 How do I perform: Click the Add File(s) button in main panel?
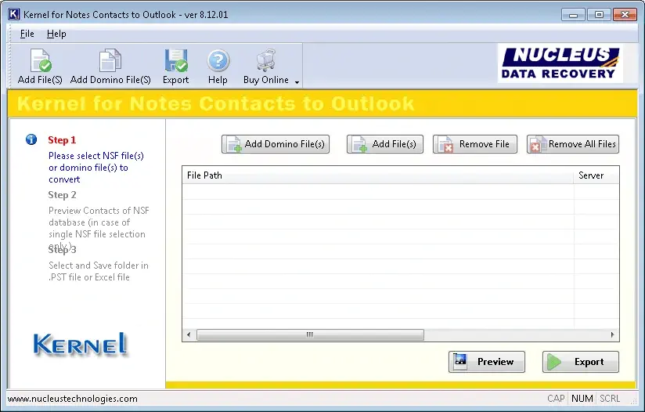tap(384, 144)
